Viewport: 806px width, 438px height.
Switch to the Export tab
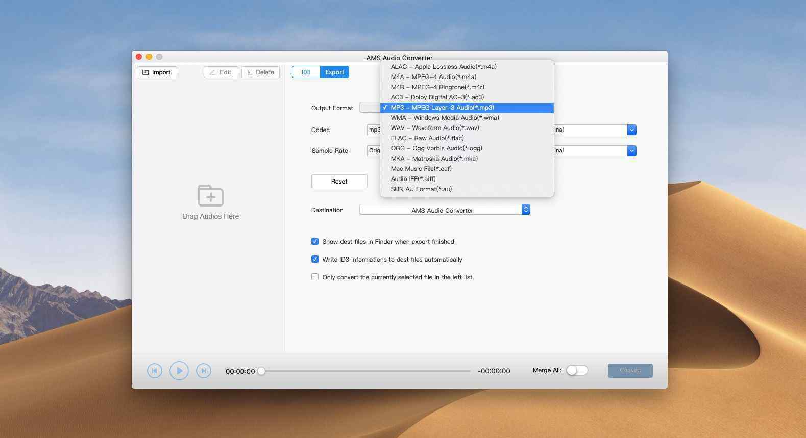[x=334, y=72]
